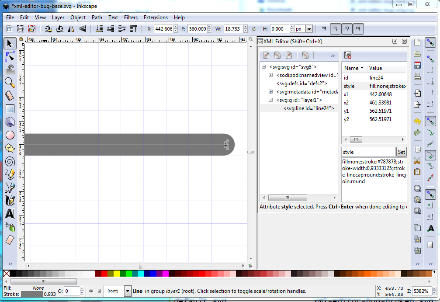Image resolution: width=440 pixels, height=302 pixels.
Task: Click Select all objects toolbar icon
Action: click(x=9, y=29)
